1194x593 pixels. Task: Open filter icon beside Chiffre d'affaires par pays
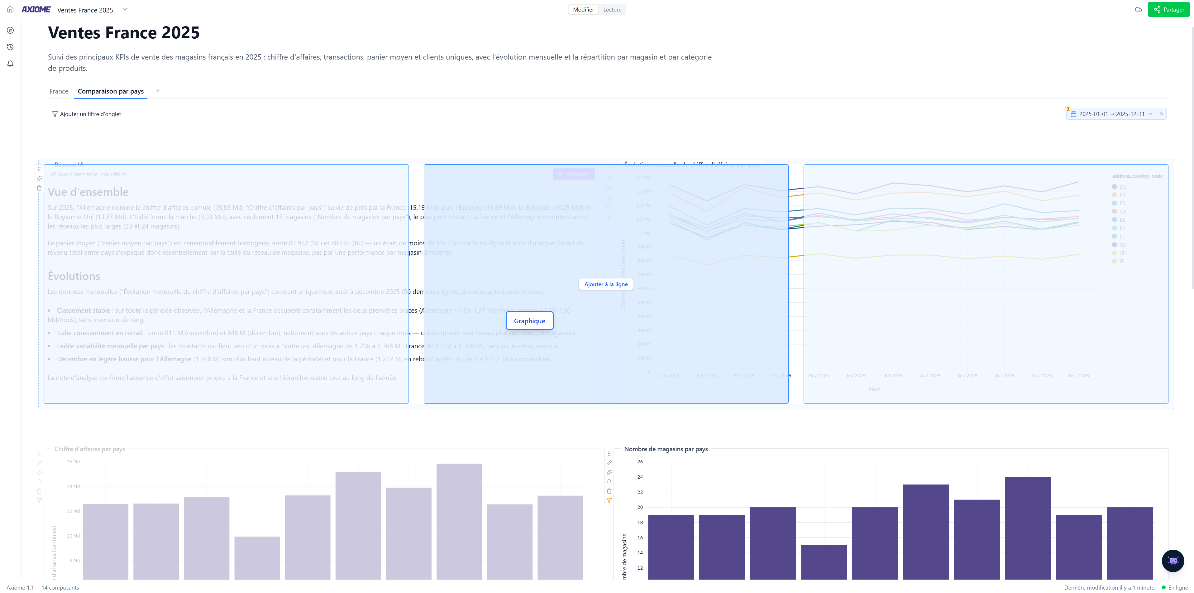[39, 501]
